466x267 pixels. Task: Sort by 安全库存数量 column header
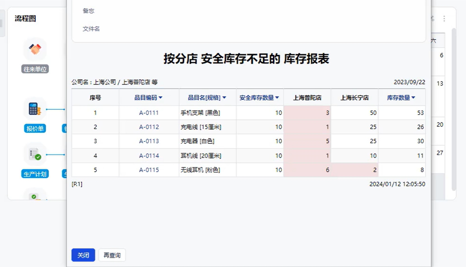point(259,98)
